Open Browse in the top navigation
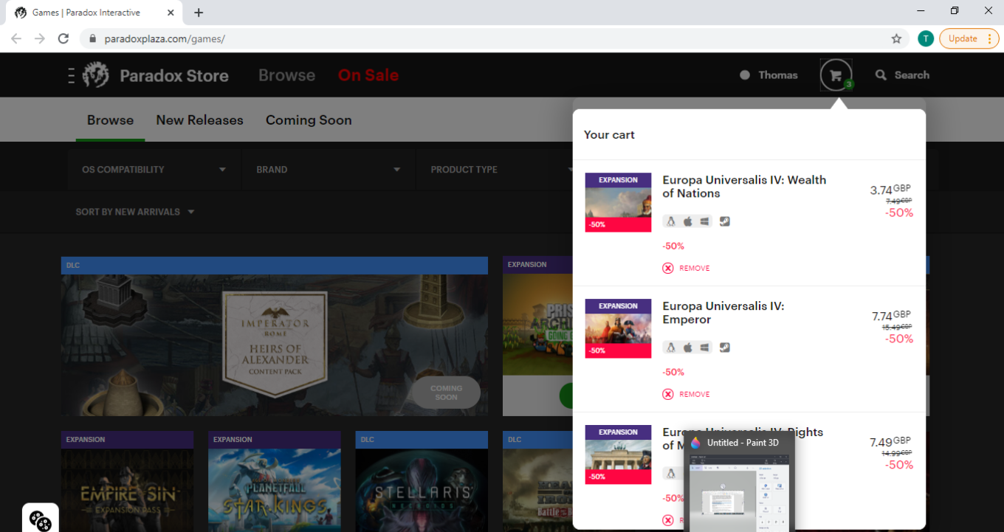The image size is (1004, 532). click(286, 75)
